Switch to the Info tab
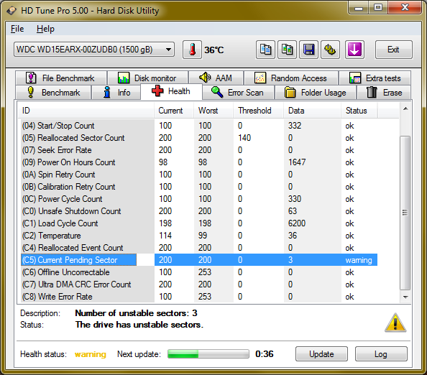 [x=116, y=92]
